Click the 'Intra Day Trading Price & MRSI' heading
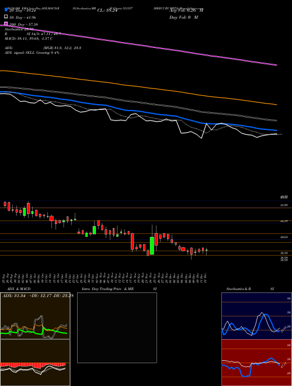292x386 pixels. coord(119,289)
